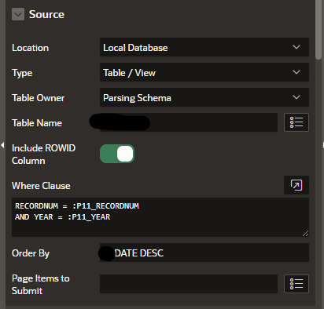The height and width of the screenshot is (309, 324).
Task: Click the left panel collapse arrow
Action: pos(2,145)
